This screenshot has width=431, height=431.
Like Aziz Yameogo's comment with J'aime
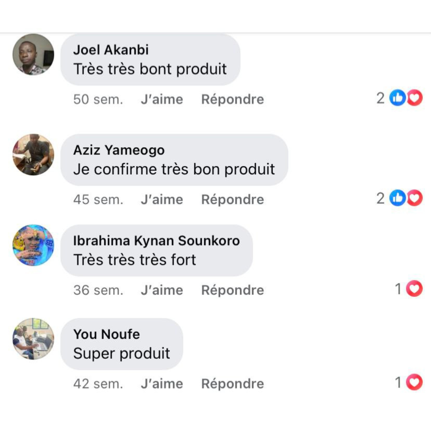[x=162, y=200]
